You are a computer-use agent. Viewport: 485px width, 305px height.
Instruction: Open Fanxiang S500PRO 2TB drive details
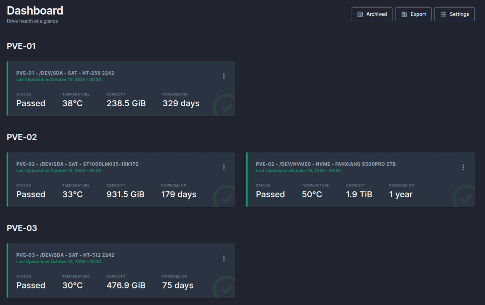[x=326, y=164]
